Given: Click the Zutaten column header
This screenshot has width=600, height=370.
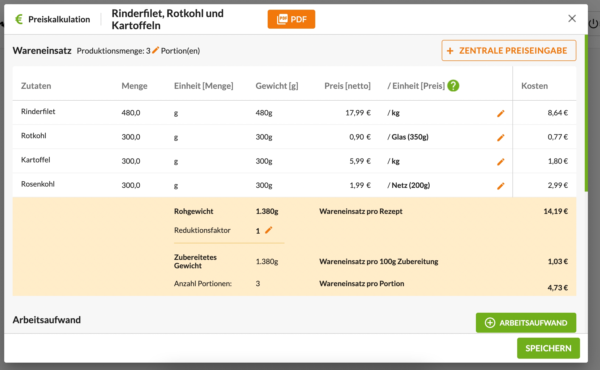Looking at the screenshot, I should point(36,86).
